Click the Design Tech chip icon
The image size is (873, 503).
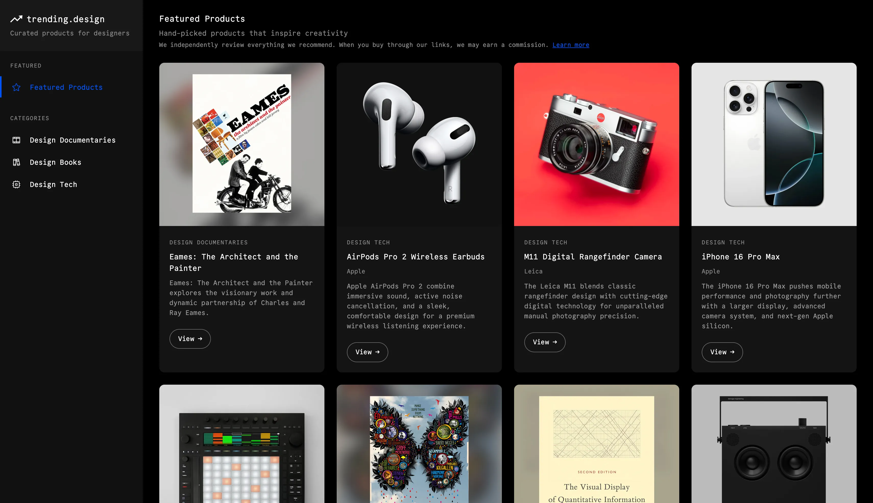[16, 184]
